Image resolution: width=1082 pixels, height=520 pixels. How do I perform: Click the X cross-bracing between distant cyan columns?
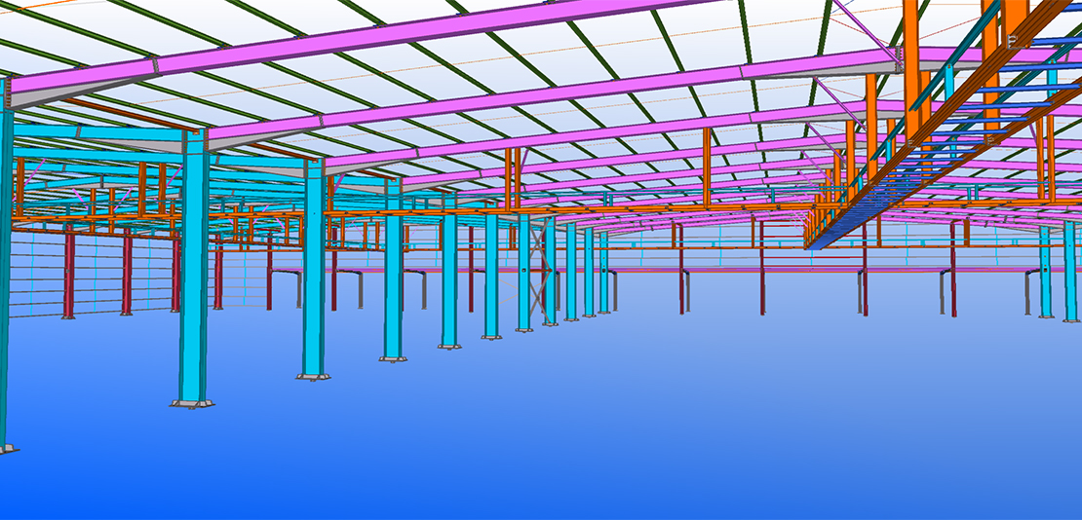pos(539,273)
